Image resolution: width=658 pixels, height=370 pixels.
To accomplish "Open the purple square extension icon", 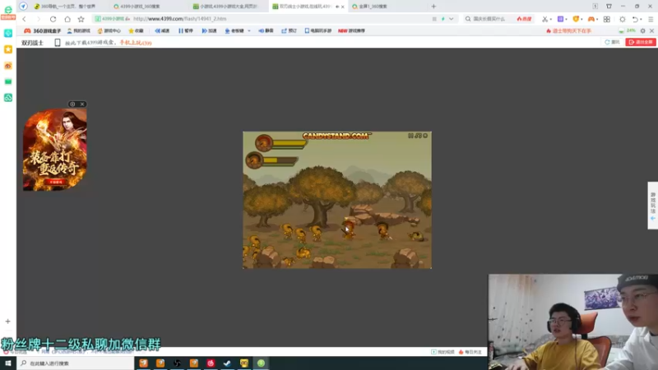I will (560, 19).
